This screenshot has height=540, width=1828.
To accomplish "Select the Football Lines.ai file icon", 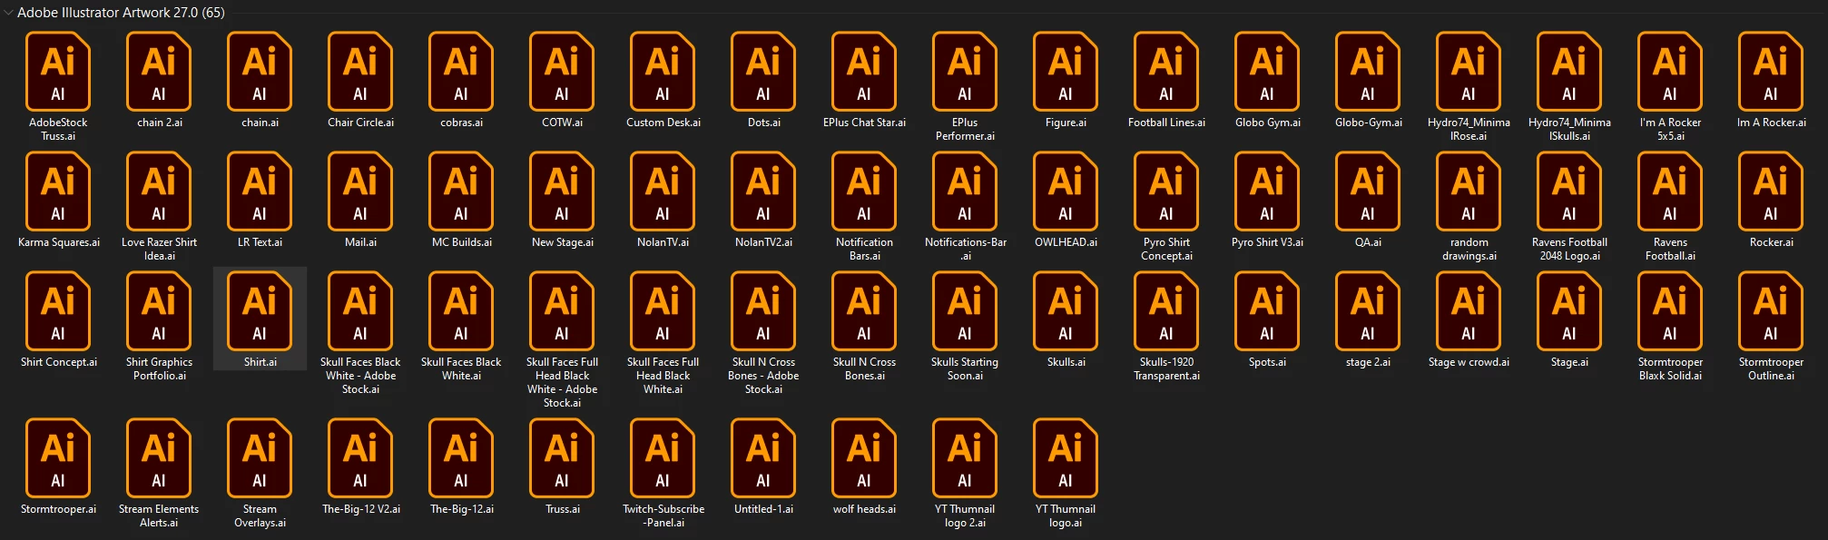I will coord(1166,71).
